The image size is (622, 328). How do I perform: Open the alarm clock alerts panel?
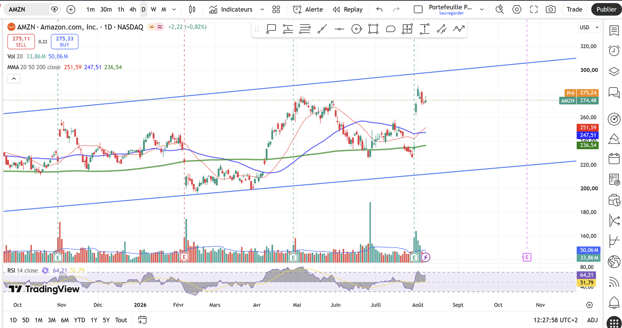[614, 51]
